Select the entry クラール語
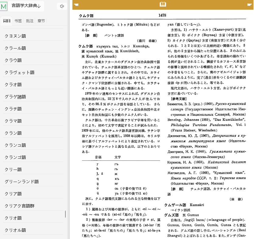 [33, 48]
